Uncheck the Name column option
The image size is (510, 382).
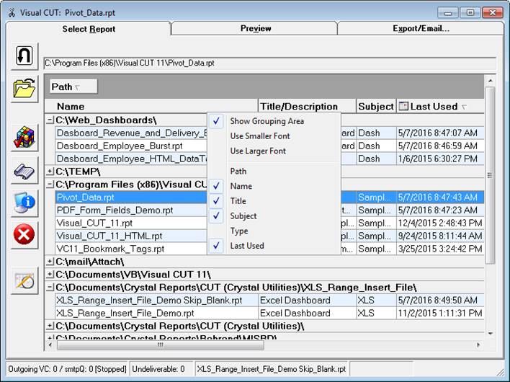[274, 186]
